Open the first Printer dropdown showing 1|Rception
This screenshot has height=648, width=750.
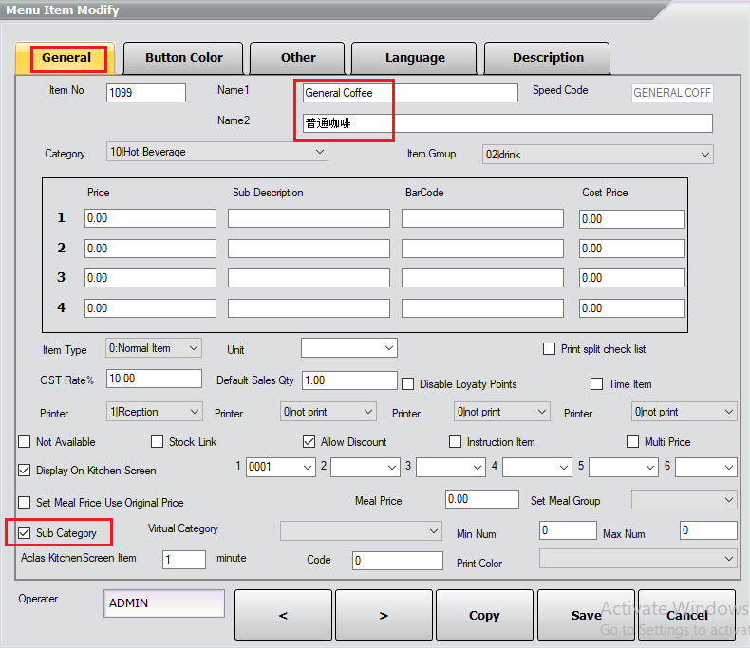[154, 412]
